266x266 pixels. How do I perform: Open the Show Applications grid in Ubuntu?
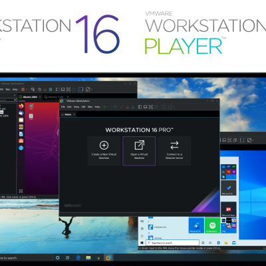point(21,191)
